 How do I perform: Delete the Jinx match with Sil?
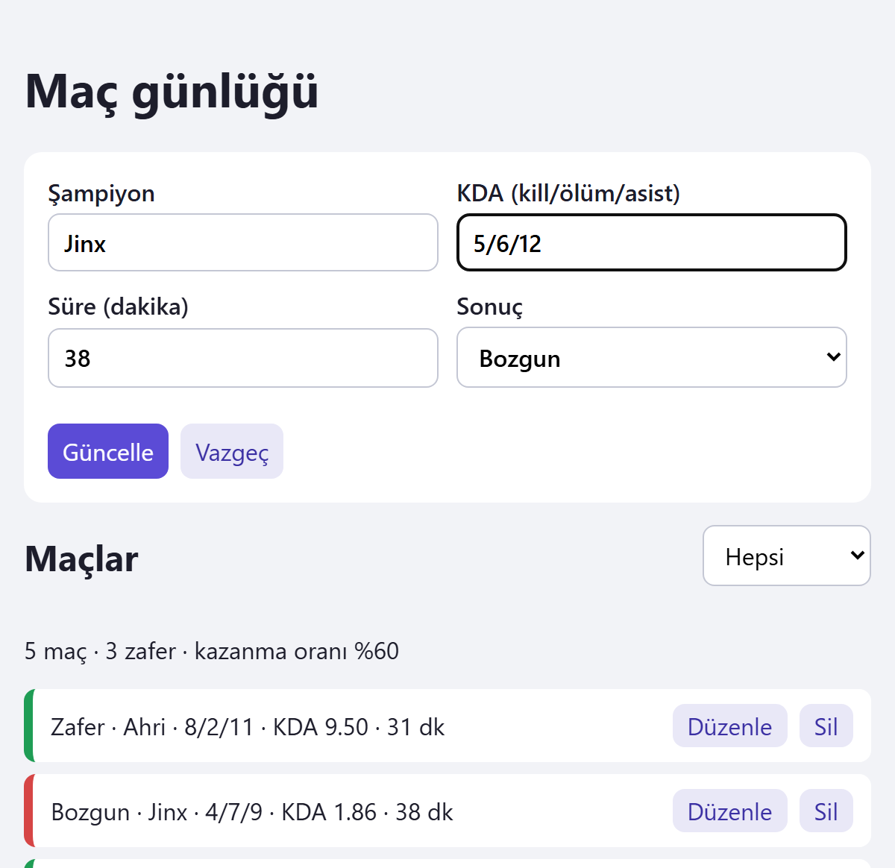pyautogui.click(x=826, y=811)
